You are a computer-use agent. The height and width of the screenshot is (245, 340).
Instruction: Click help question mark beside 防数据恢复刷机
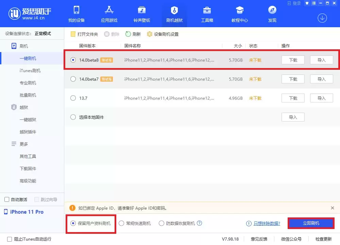tap(200, 223)
